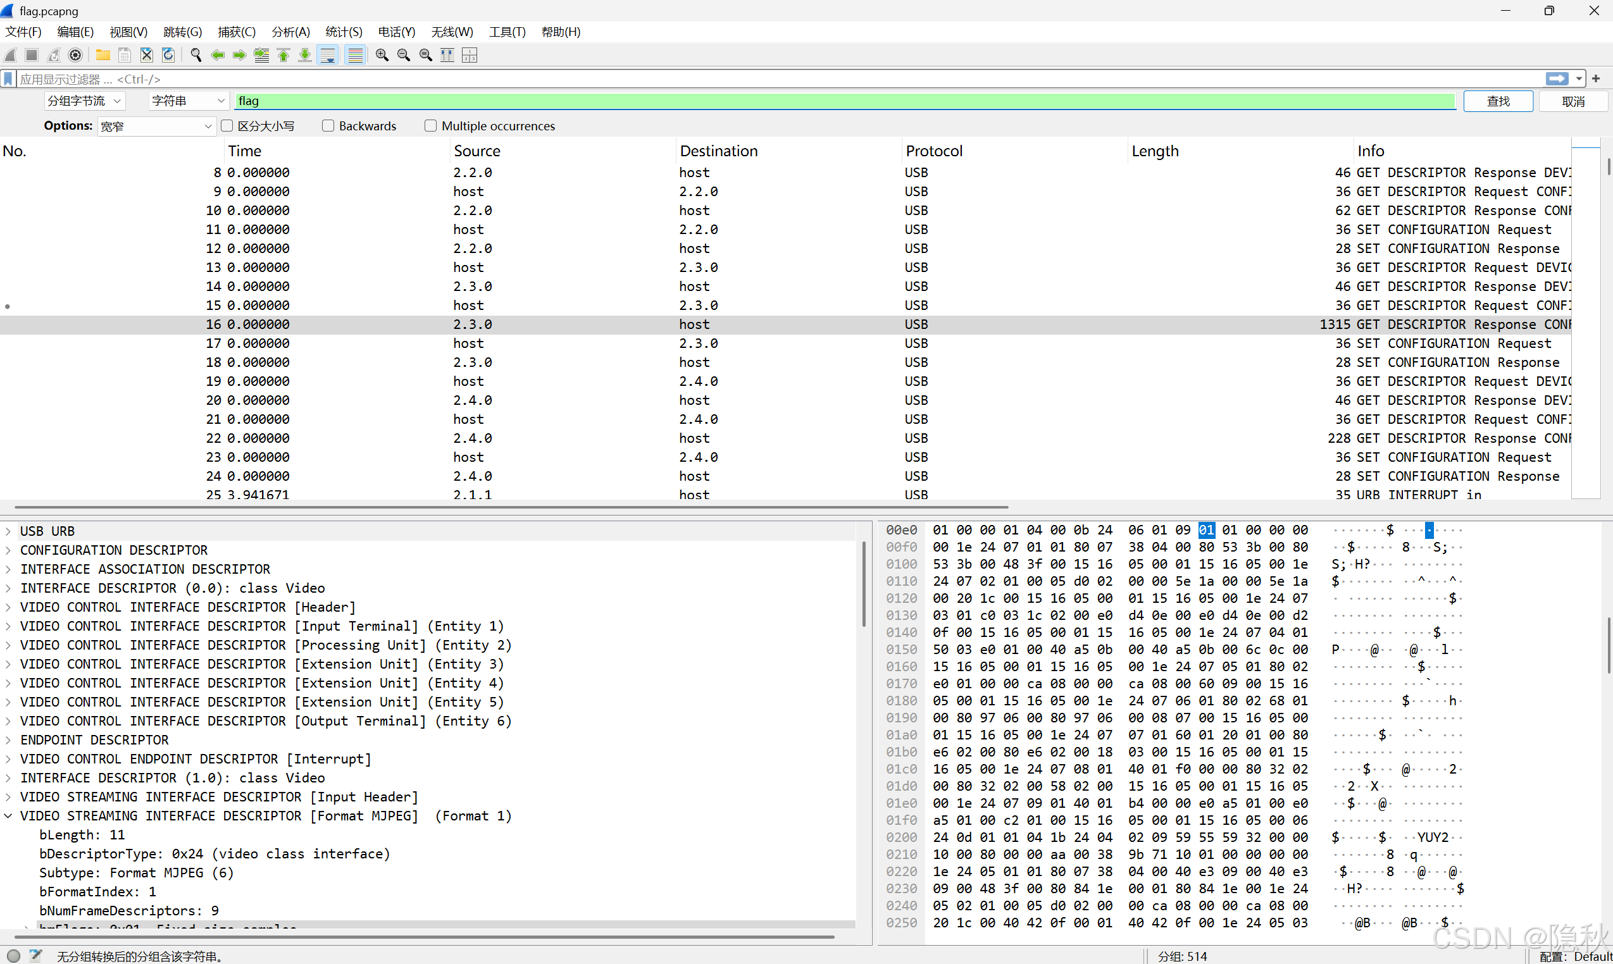The width and height of the screenshot is (1613, 964).
Task: Open the 字符串 search type dropdown
Action: (x=187, y=101)
